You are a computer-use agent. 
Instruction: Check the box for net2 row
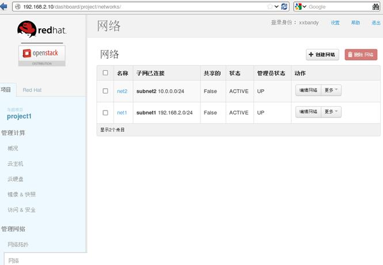click(x=105, y=91)
